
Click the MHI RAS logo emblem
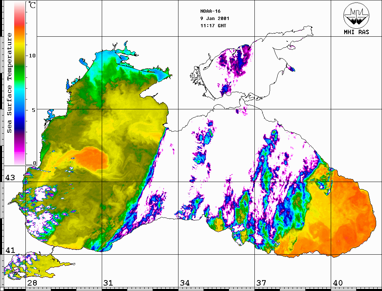(x=356, y=15)
